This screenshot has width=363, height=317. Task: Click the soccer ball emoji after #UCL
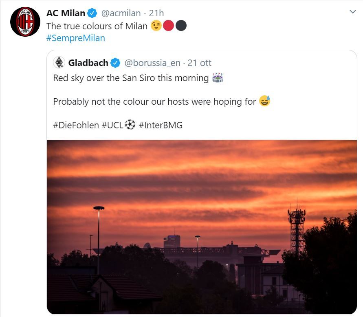coord(130,125)
